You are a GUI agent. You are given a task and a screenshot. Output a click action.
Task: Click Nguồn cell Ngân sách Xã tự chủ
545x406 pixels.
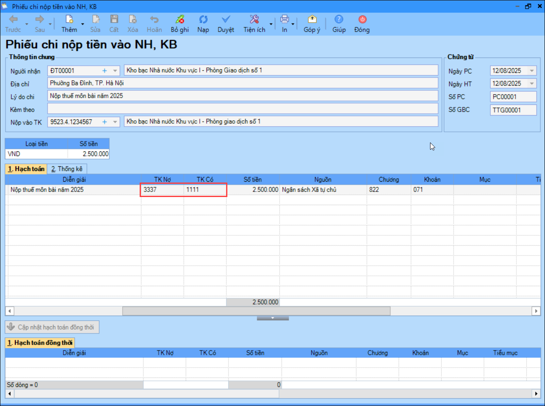tap(323, 190)
